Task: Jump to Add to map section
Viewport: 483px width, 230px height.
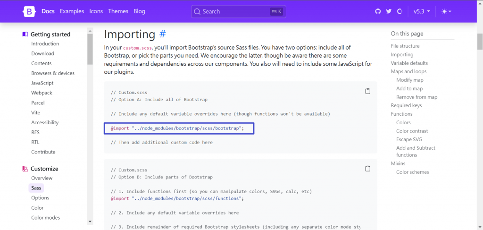Action: click(x=409, y=88)
